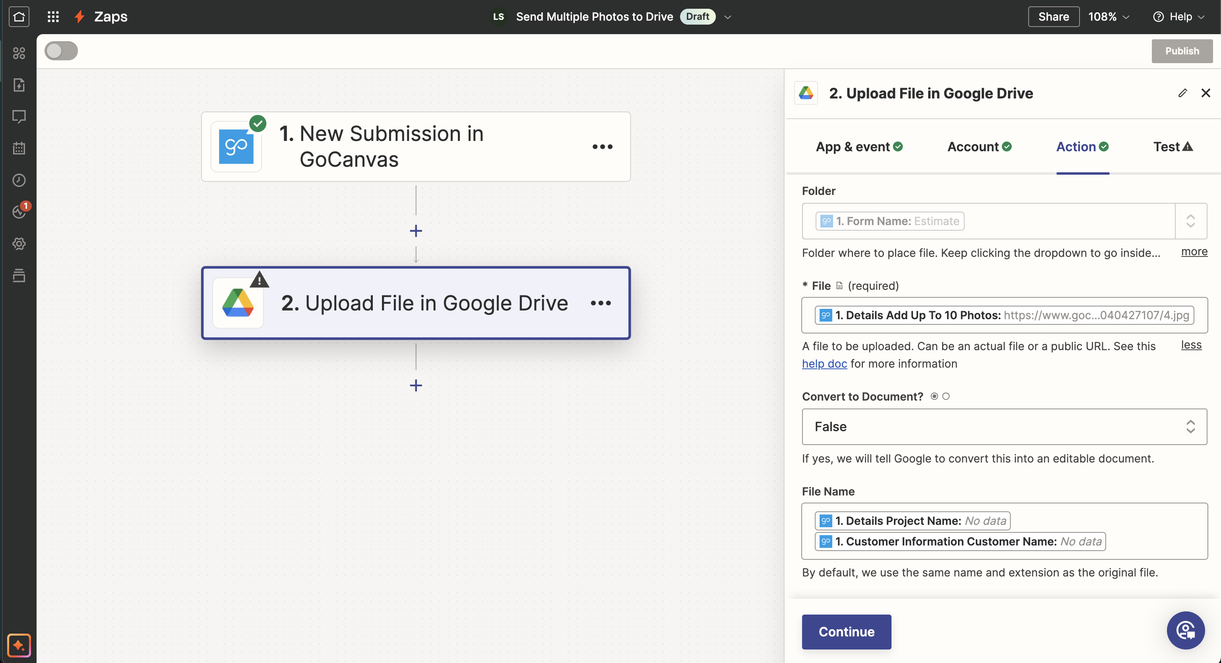The image size is (1221, 663).
Task: Open the AI sparkle assistant button
Action: coord(19,645)
